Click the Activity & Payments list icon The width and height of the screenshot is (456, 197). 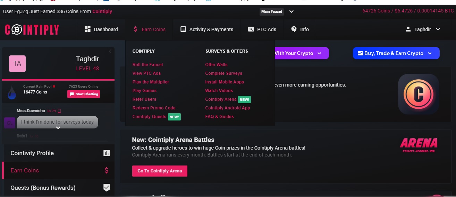pos(183,29)
